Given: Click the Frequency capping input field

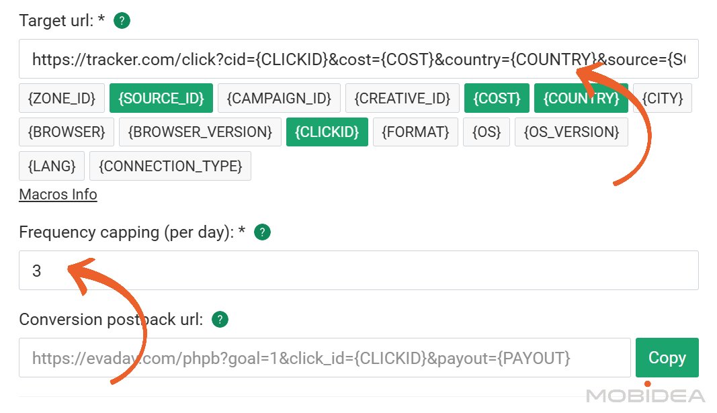Looking at the screenshot, I should point(359,271).
